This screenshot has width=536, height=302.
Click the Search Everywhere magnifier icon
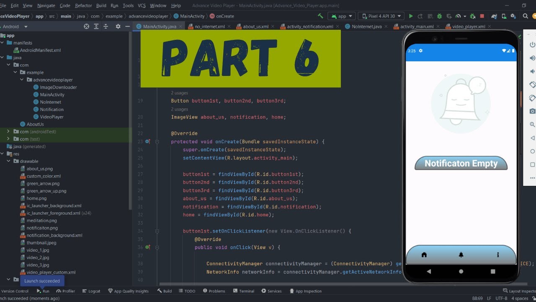pyautogui.click(x=526, y=16)
